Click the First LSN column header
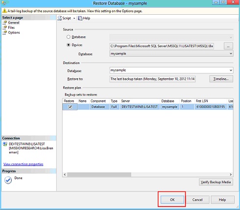Screen dimensions: 240x210 211,101
